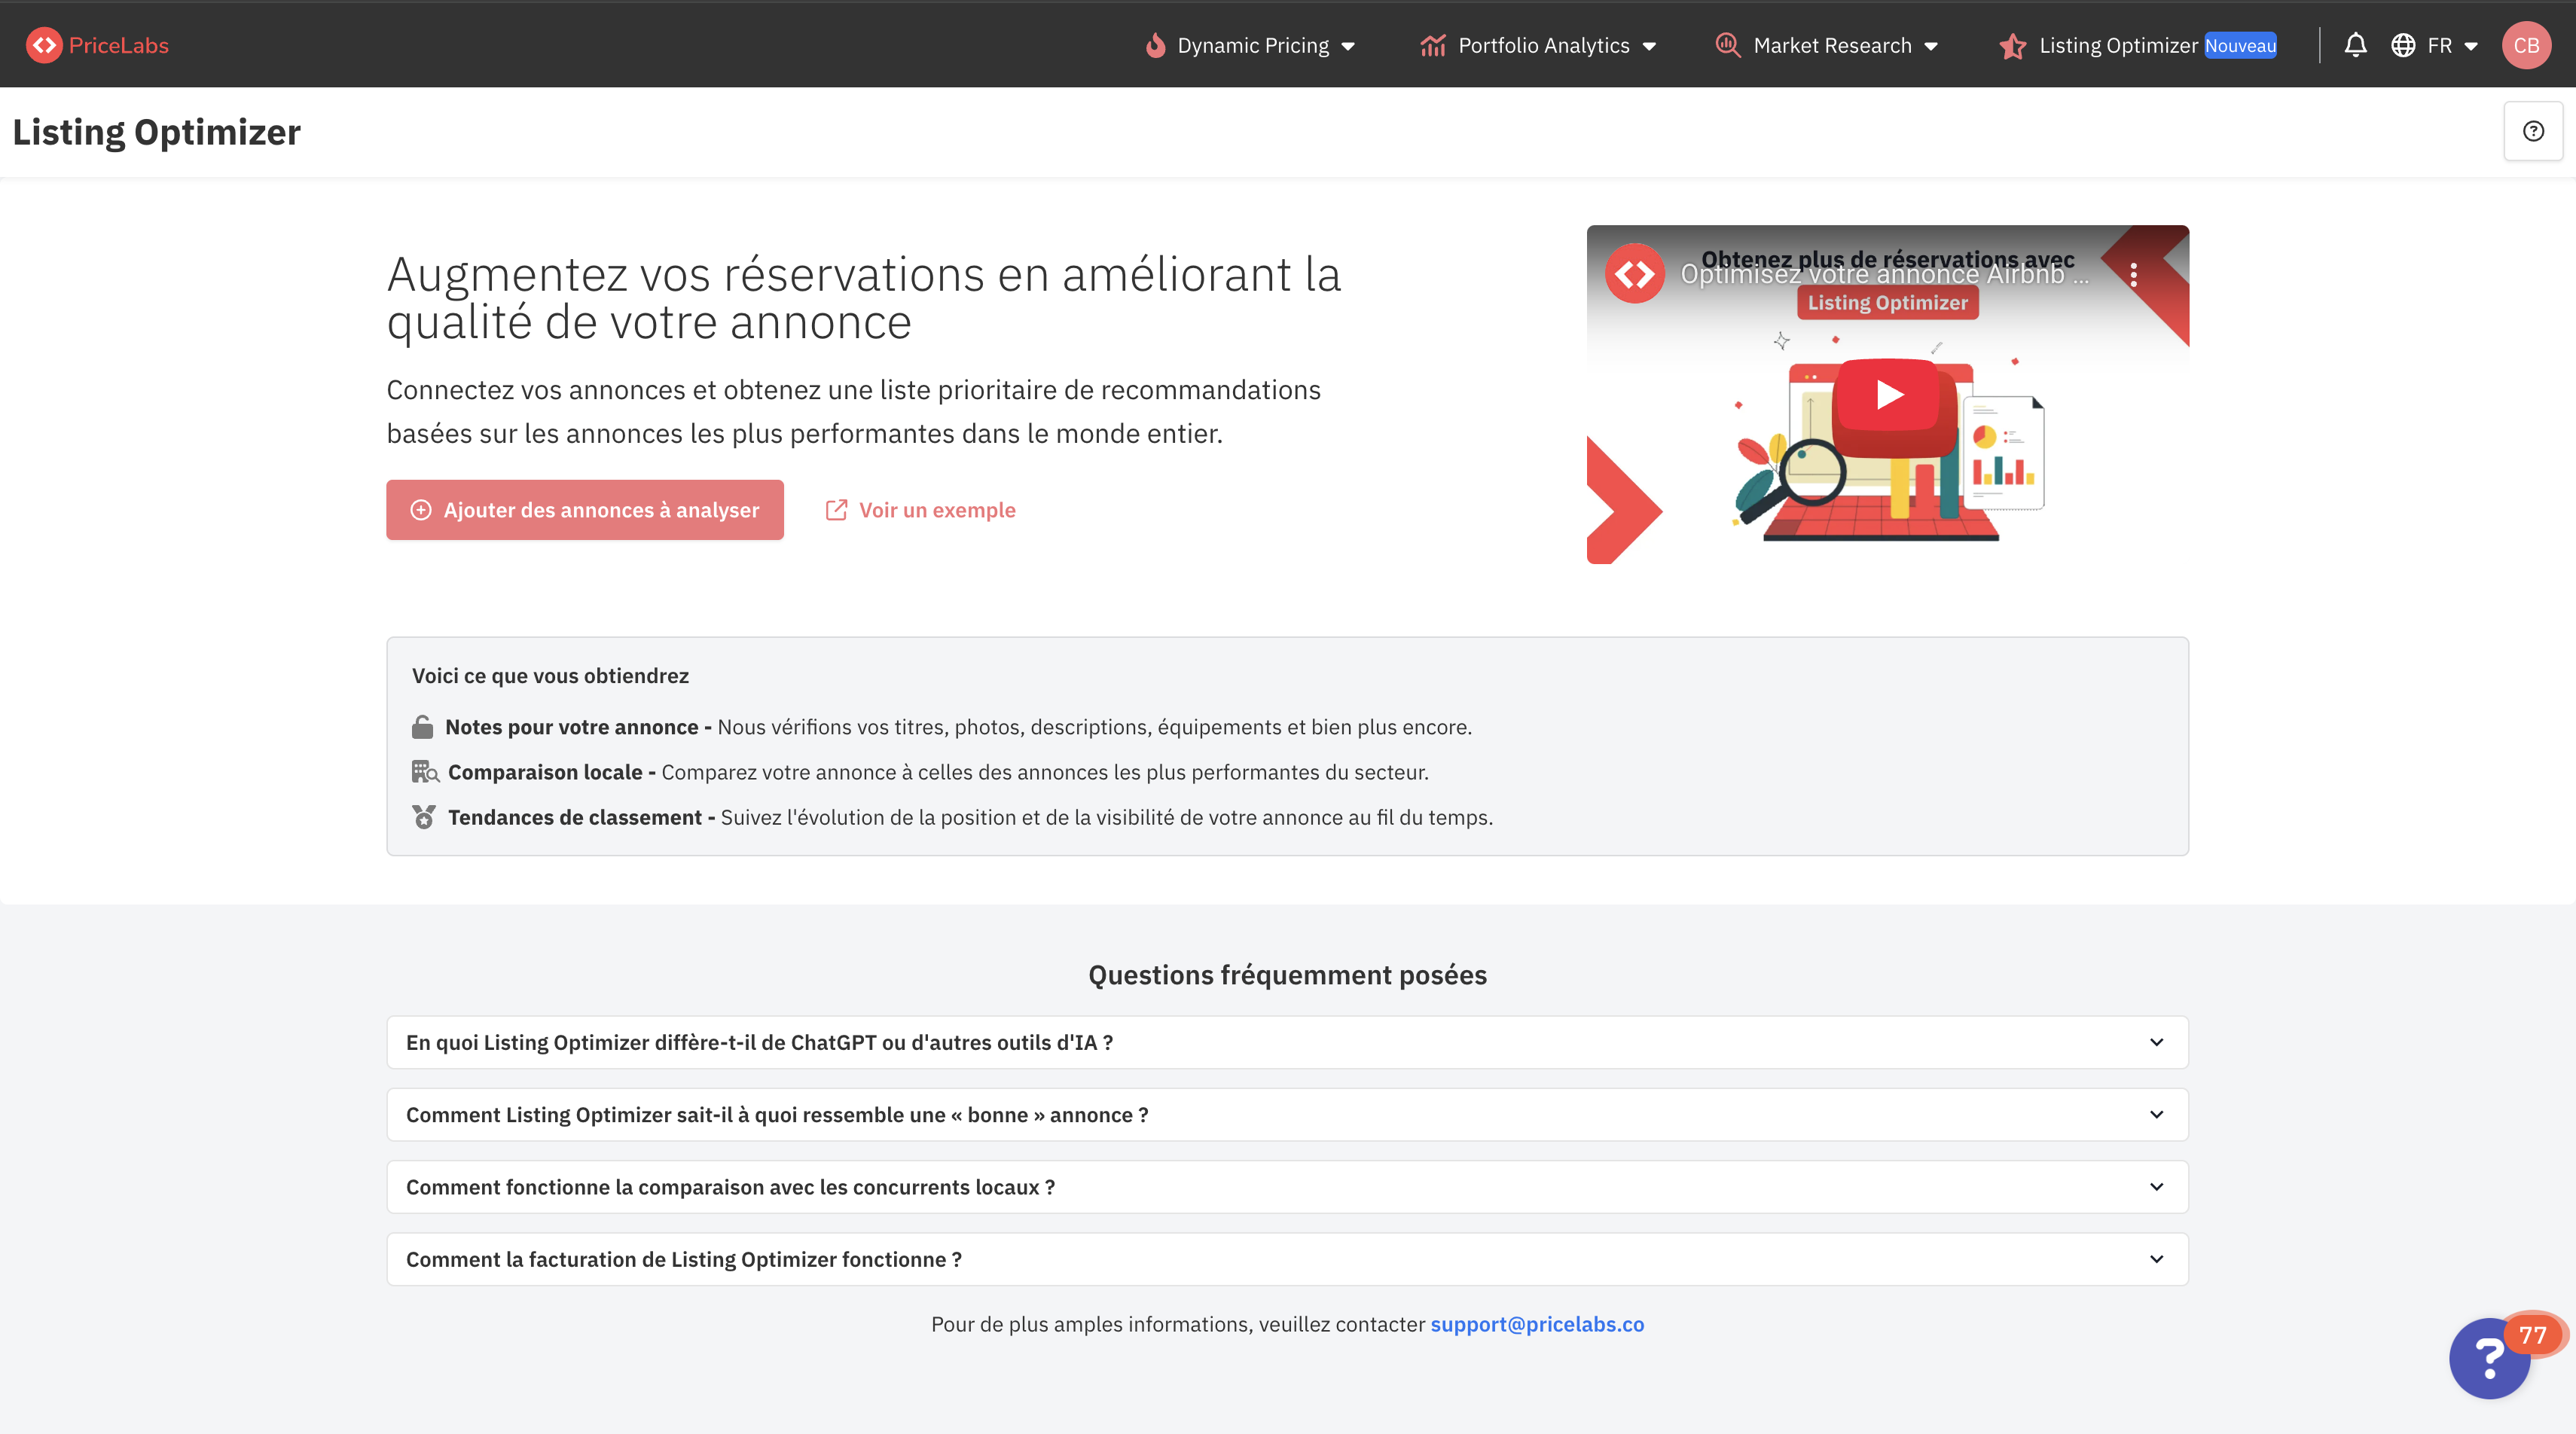
Task: Open the Portfolio Analytics dropdown menu
Action: (1538, 45)
